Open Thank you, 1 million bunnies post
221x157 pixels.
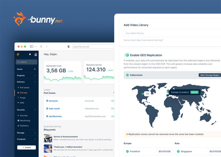coord(68,147)
